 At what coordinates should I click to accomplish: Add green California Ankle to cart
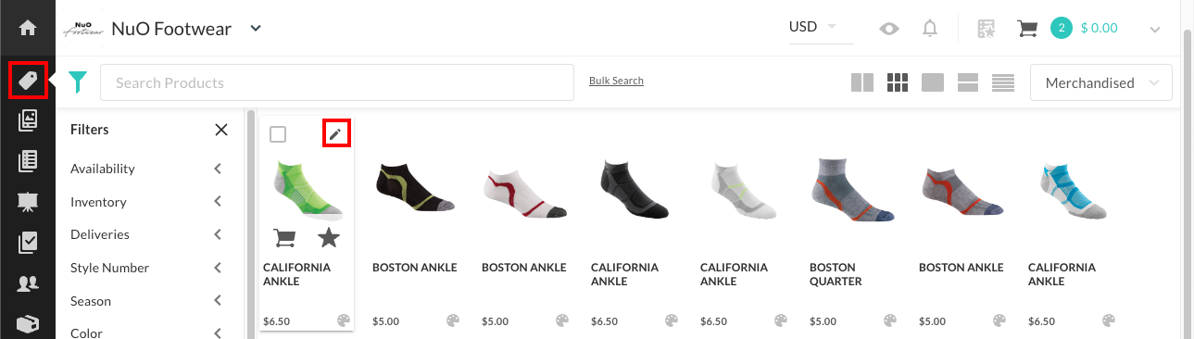tap(285, 238)
